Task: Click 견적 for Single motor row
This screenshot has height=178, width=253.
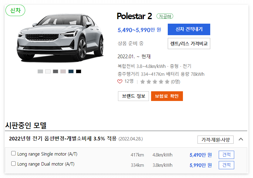Action: point(226,155)
